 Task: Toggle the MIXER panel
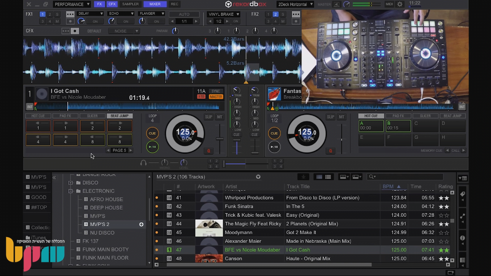pos(155,4)
